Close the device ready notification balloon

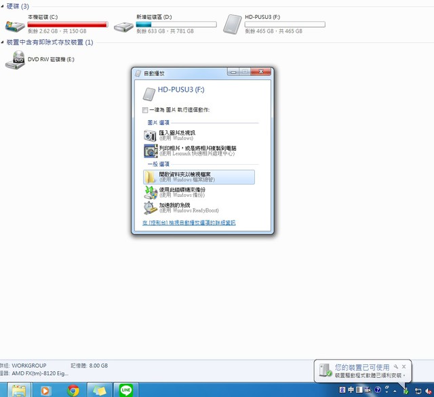[x=404, y=366]
